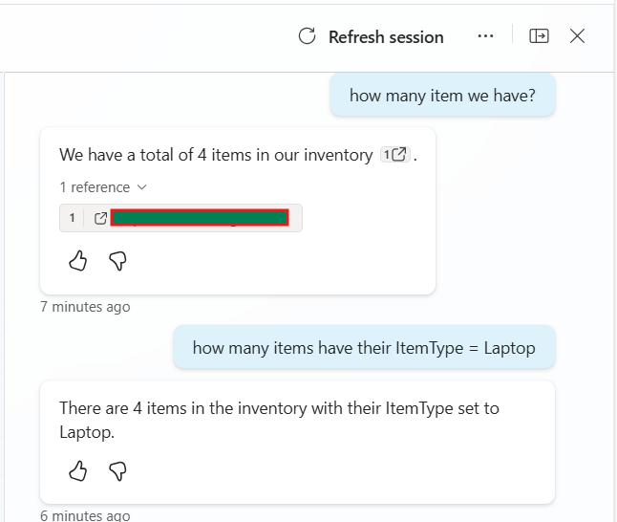Image resolution: width=617 pixels, height=522 pixels.
Task: Click the 1 reference label
Action: pyautogui.click(x=95, y=187)
